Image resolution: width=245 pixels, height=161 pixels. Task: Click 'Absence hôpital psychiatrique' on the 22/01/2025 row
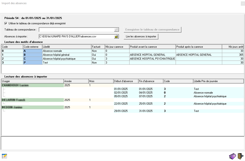tap(210, 104)
